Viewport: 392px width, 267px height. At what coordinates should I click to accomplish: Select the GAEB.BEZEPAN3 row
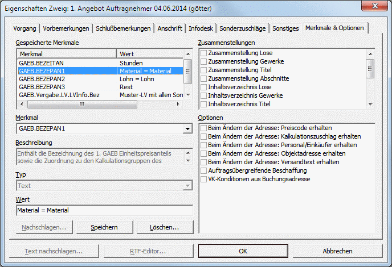point(100,87)
